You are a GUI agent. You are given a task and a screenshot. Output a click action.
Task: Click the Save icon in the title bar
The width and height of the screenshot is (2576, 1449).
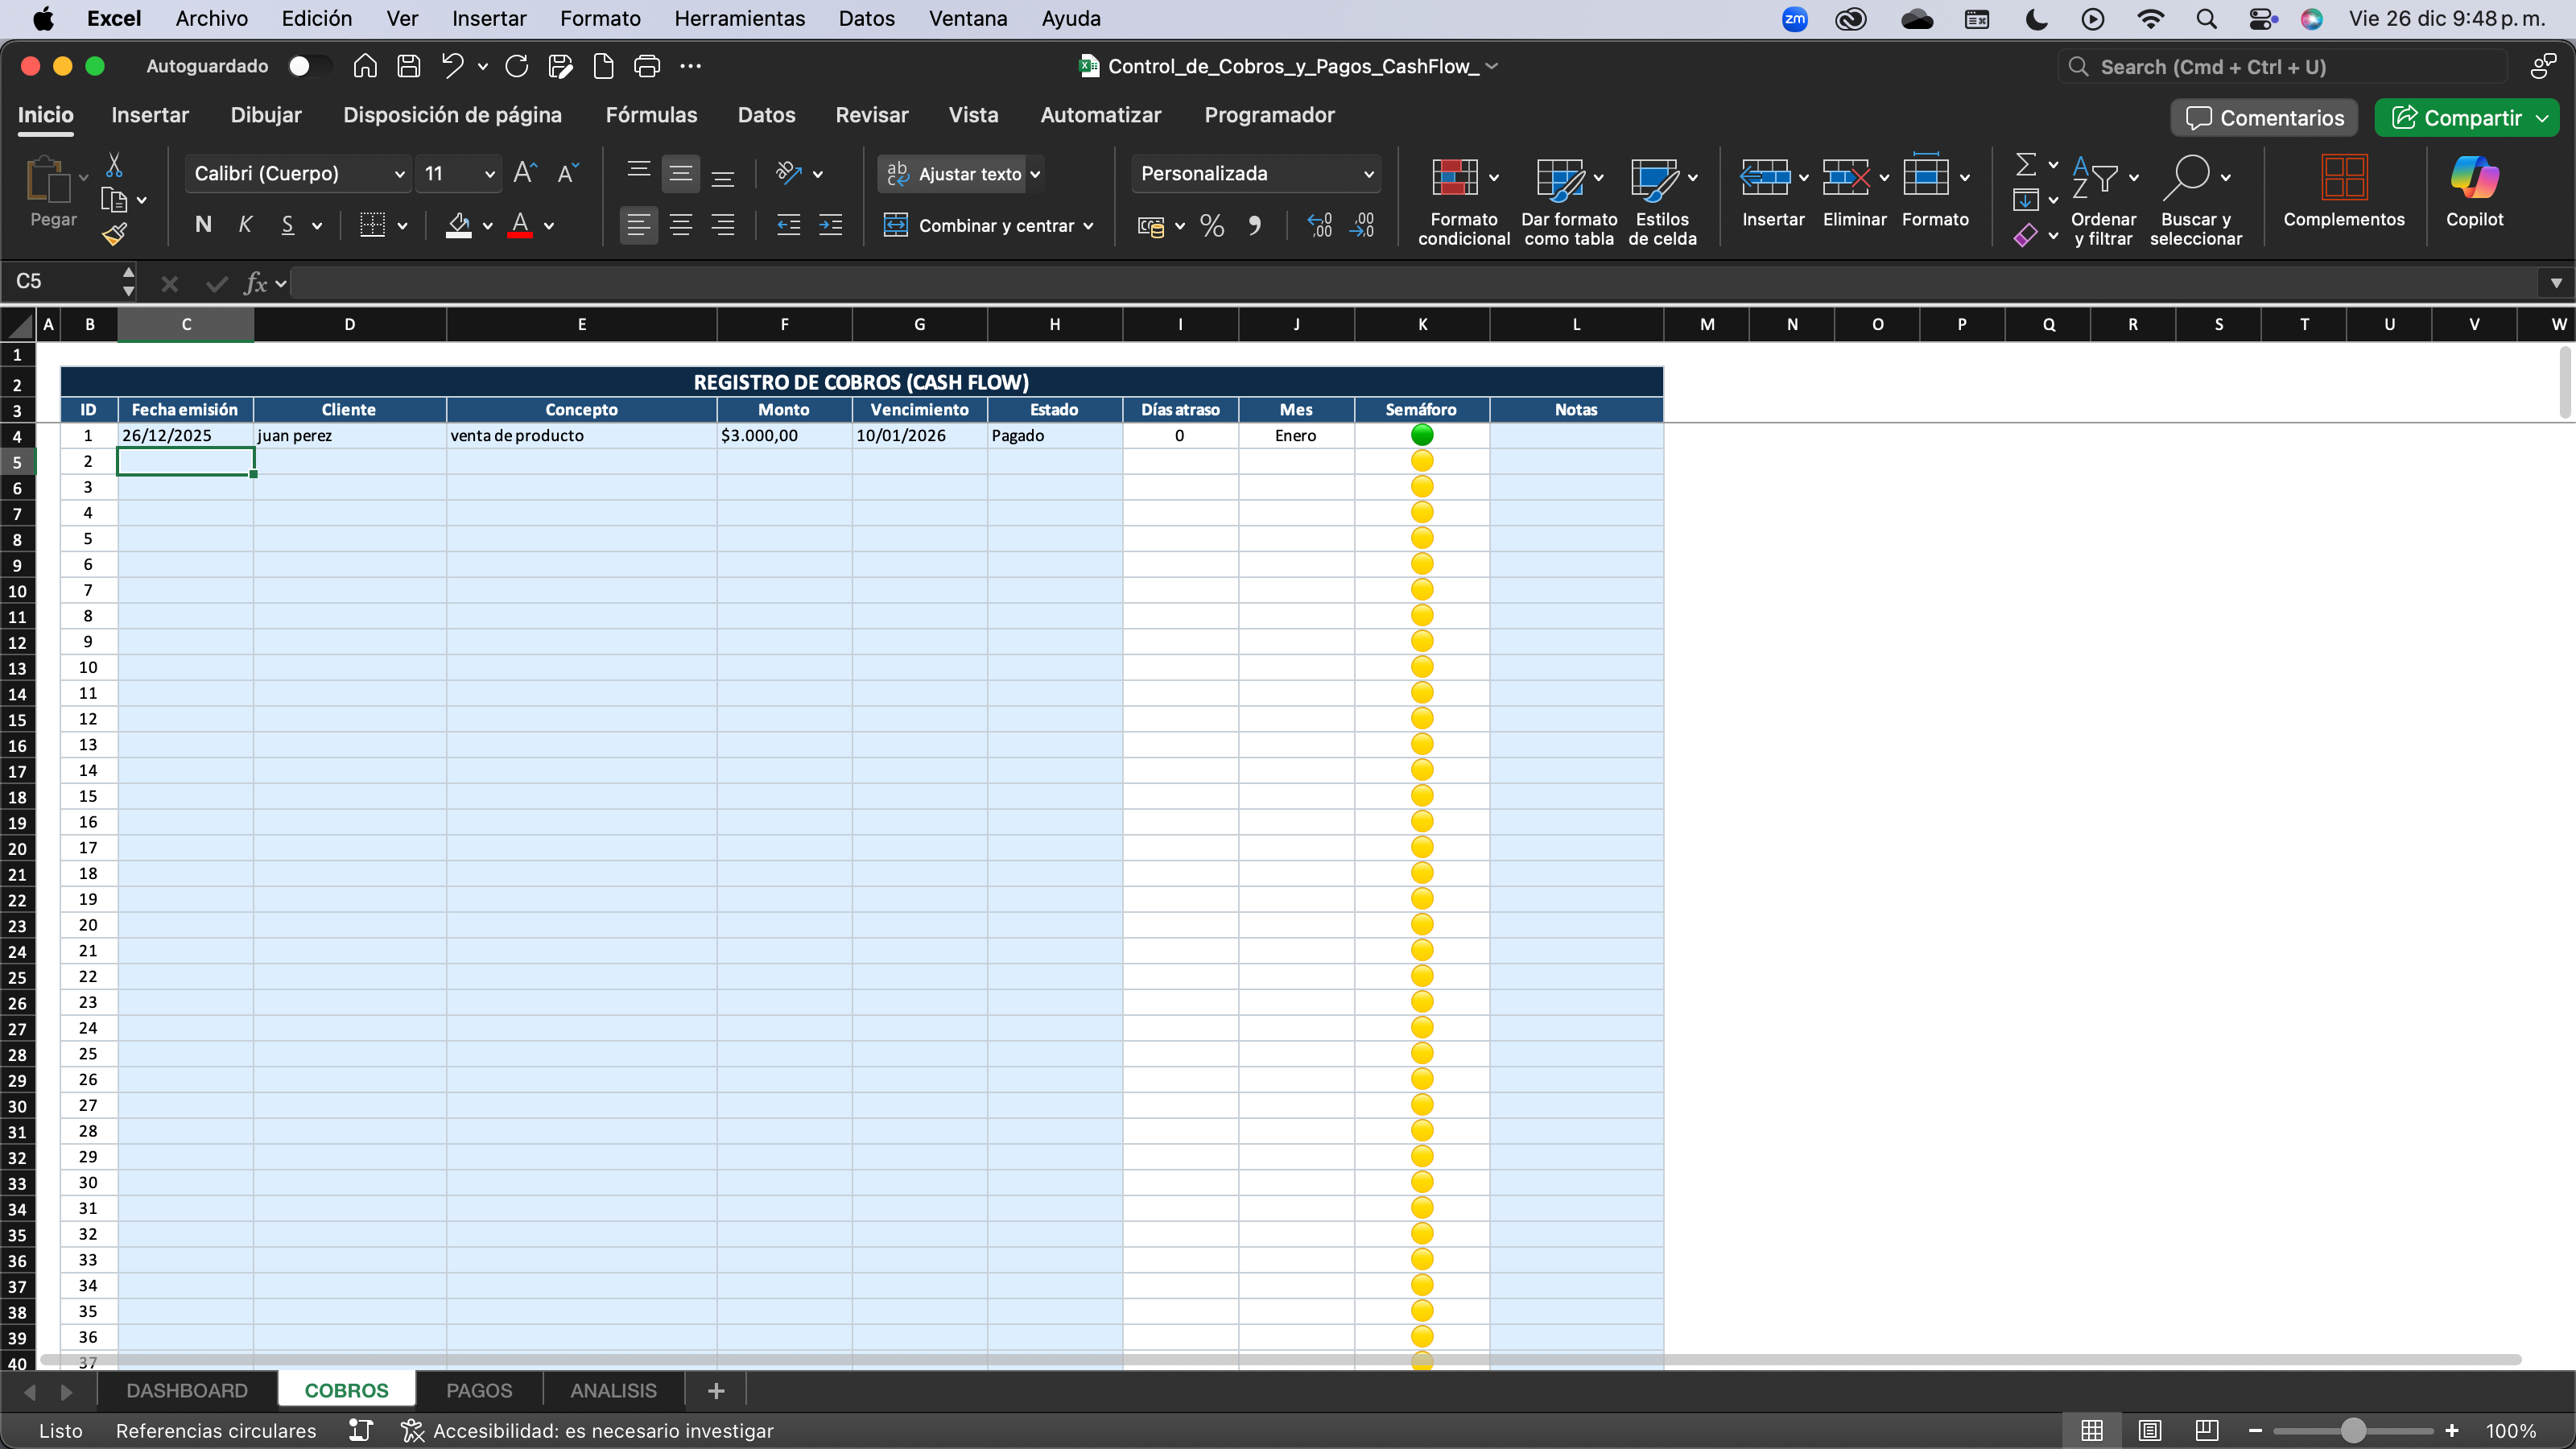tap(409, 66)
